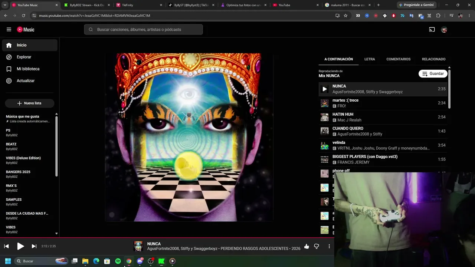Image resolution: width=475 pixels, height=267 pixels.
Task: Reload the current page
Action: tap(23, 16)
